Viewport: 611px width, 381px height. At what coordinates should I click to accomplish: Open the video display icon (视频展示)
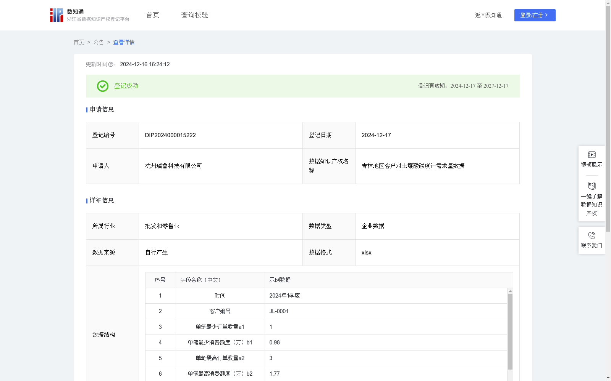click(x=592, y=155)
